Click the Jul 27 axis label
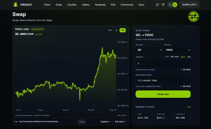Image resolution: width=211 pixels, height=129 pixels. (18, 110)
